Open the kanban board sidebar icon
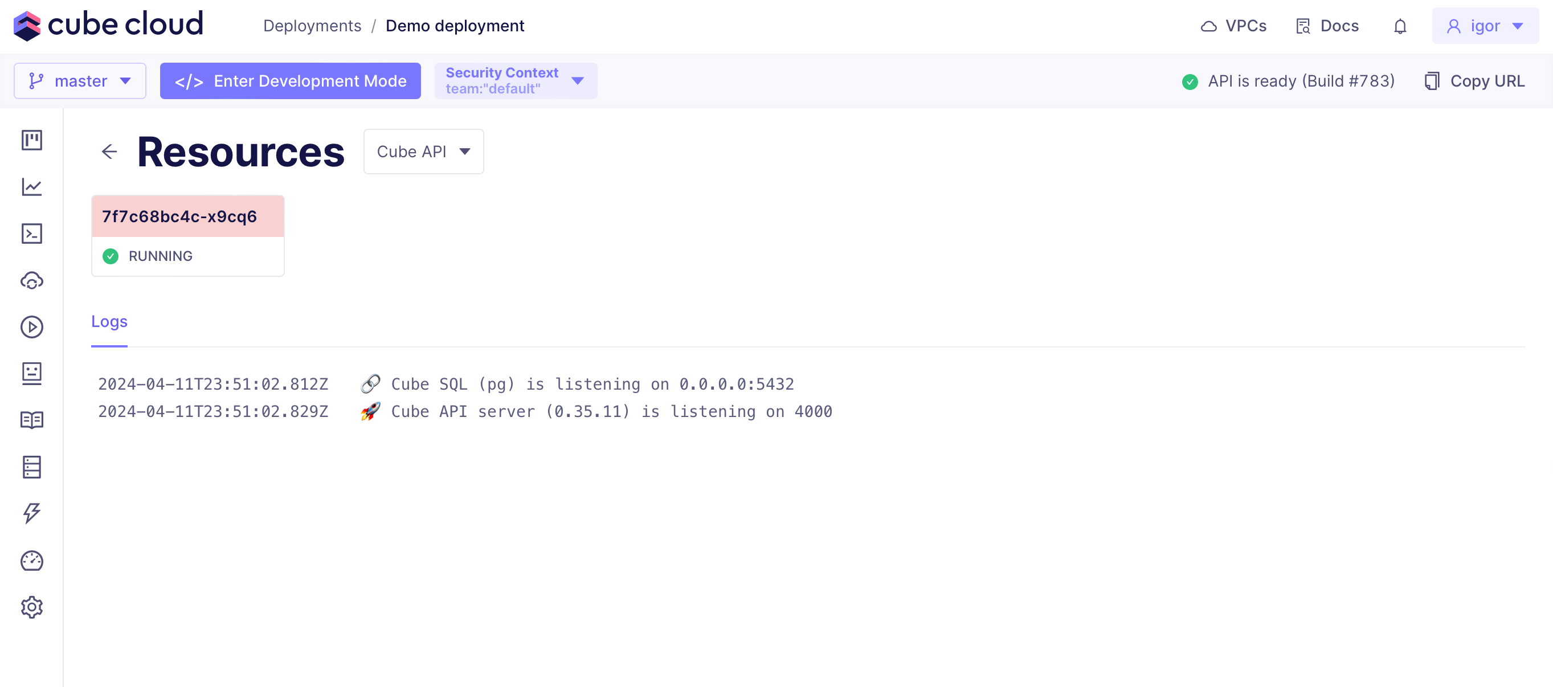 [x=31, y=140]
